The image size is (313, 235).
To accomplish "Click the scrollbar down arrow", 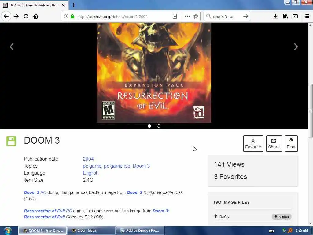I will (x=310, y=223).
